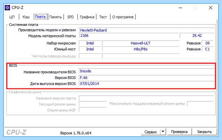
Task: Click the H8x/P8x southbridge value
Action: click(141, 49)
